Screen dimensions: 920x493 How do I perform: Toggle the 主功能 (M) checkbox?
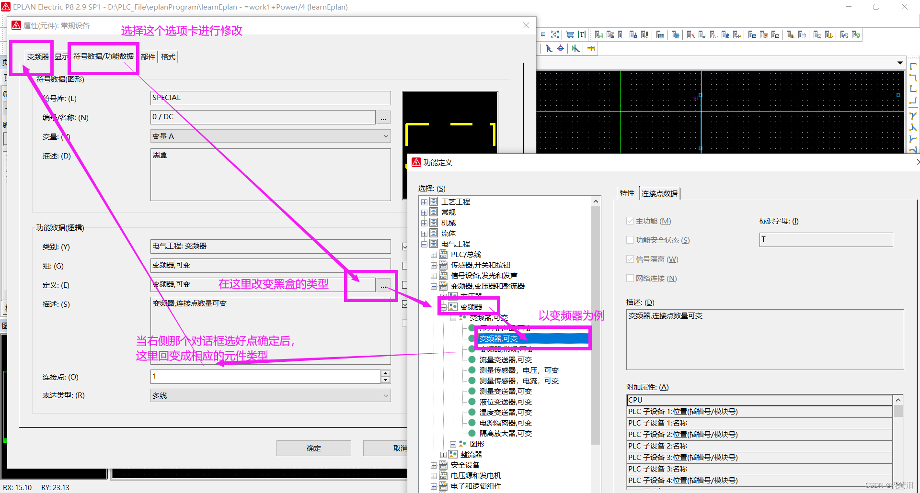(x=630, y=221)
